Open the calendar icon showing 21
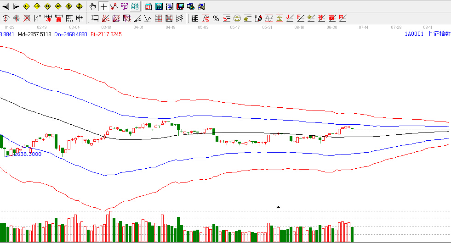Screen dimensions: 451x243 pyautogui.click(x=148, y=6)
